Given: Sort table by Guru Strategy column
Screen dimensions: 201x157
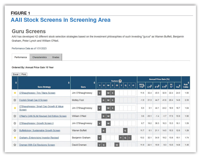Looking at the screenshot, I should tap(69, 83).
